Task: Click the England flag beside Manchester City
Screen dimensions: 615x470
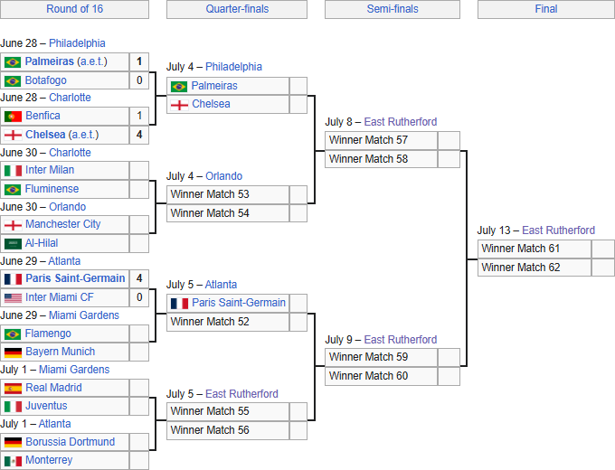Action: click(x=13, y=225)
